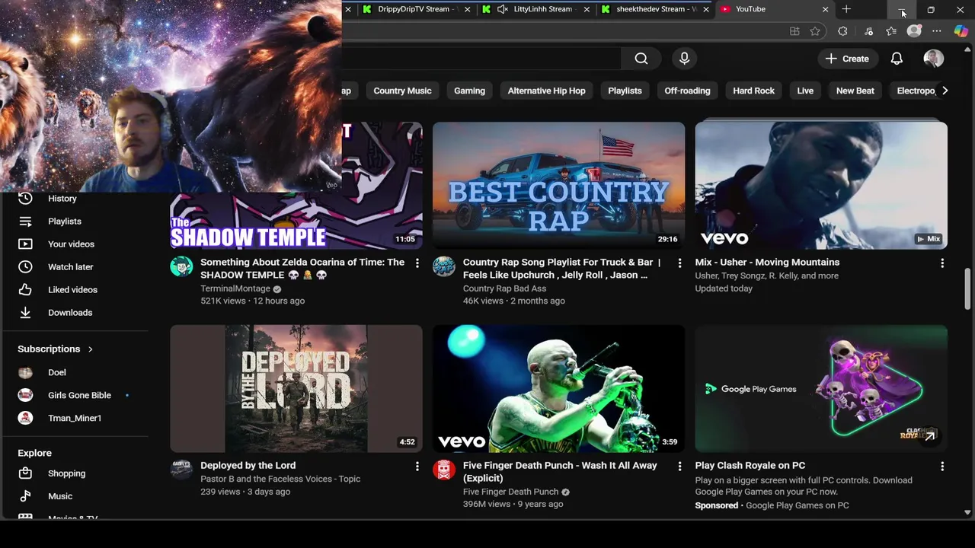Switch to the LittyLinhh Stream tab

(535, 9)
